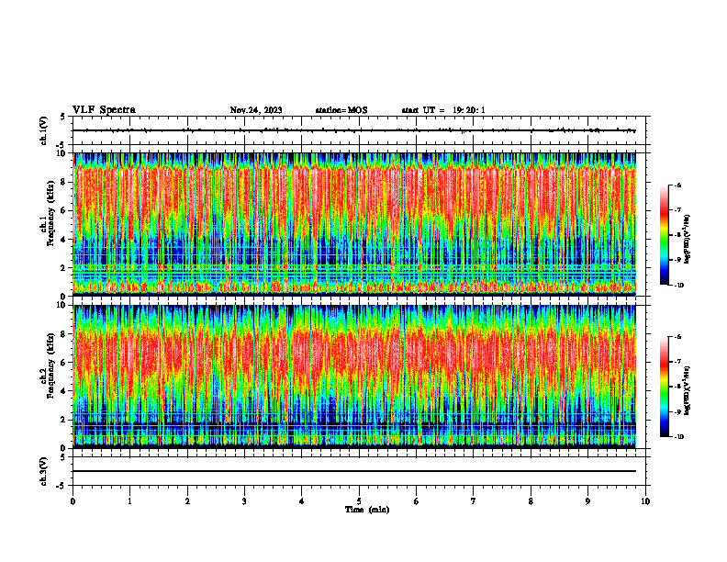Select the ch.1 colorbar log(PSD) unit label
Image resolution: width=727 pixels, height=562 pixels.
pos(688,240)
